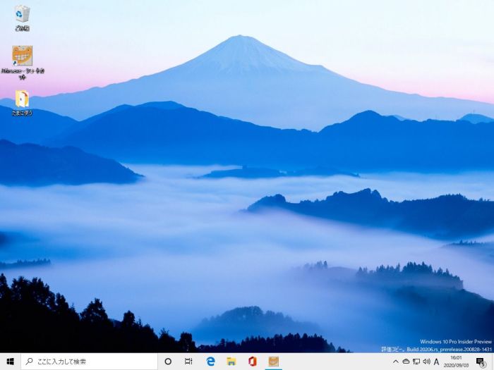494x370 pixels.
Task: Open the OneDrive cloud tray icon
Action: (x=406, y=362)
